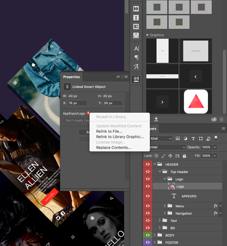Click the X position field
This screenshot has width=227, height=246.
[x=77, y=103]
